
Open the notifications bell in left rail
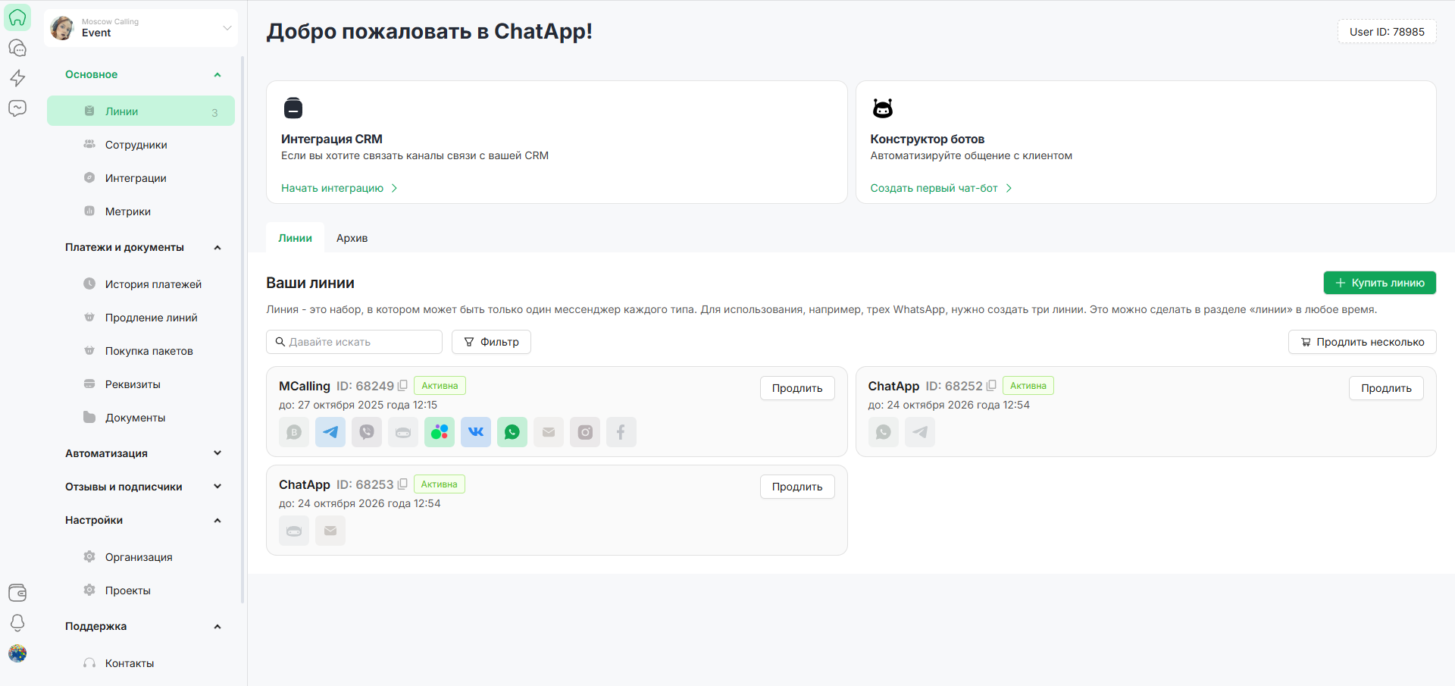(17, 622)
